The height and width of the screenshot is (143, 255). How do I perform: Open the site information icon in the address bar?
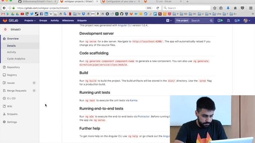[x=10, y=8]
